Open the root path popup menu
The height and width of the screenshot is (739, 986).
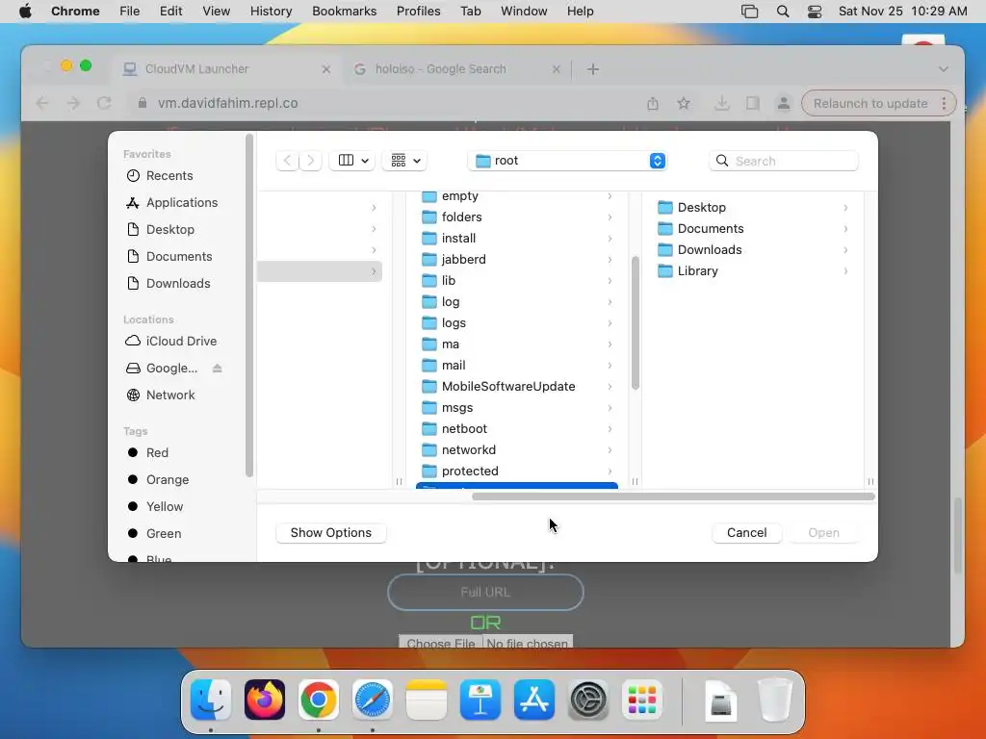click(x=567, y=161)
